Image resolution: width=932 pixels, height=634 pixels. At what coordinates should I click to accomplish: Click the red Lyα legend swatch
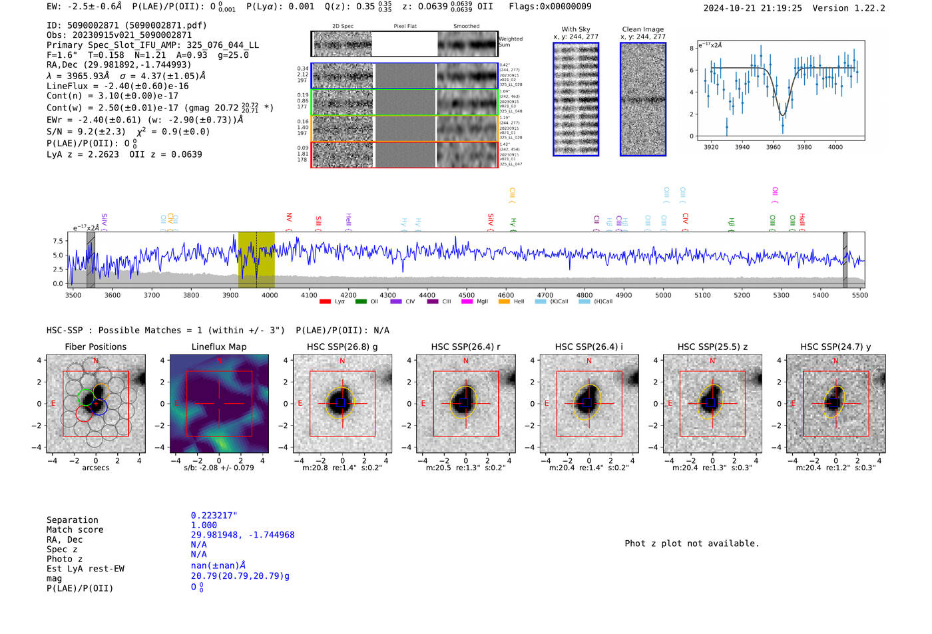(x=325, y=302)
